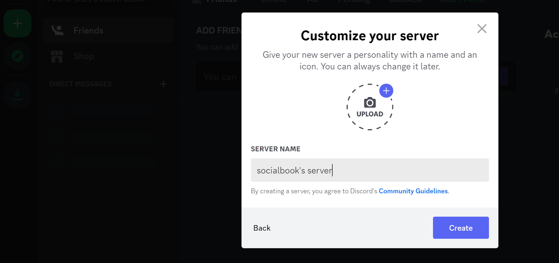Switch to the Blocked tab
Viewport: 559px width, 263px height.
[x=405, y=2]
